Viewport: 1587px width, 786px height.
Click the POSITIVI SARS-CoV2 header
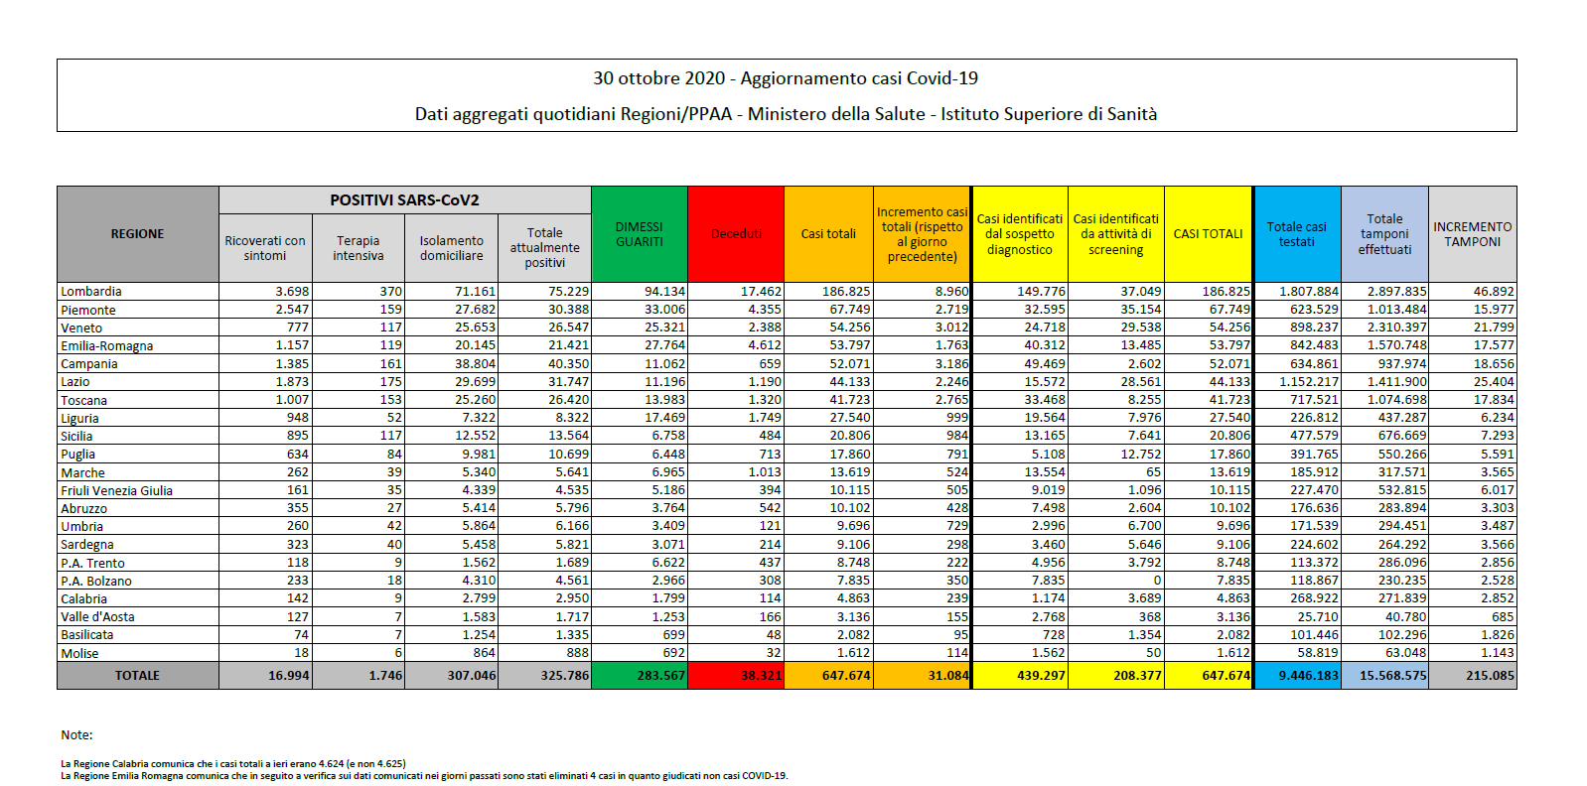[404, 200]
